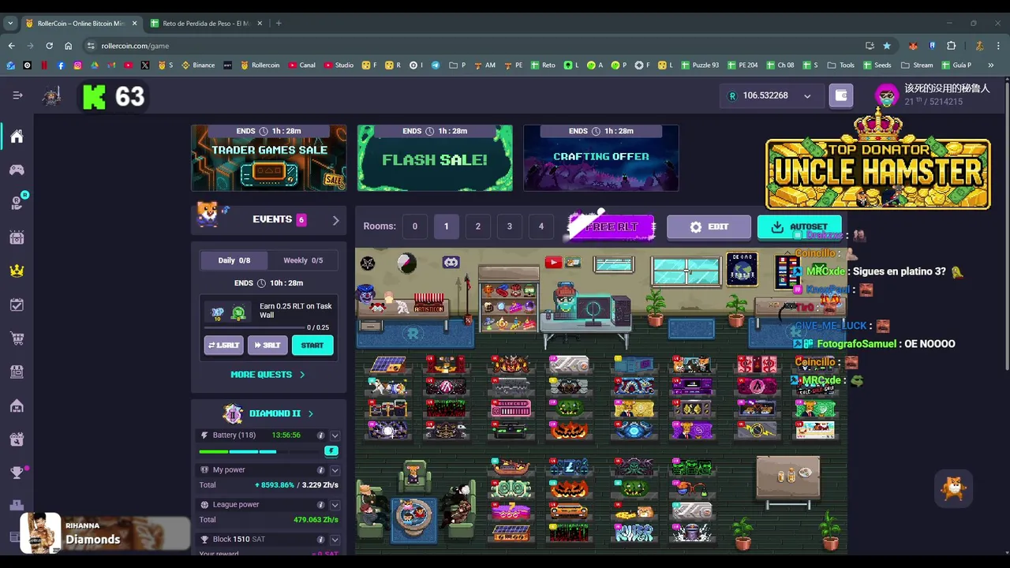Expand the My power section chevron

[x=335, y=470]
